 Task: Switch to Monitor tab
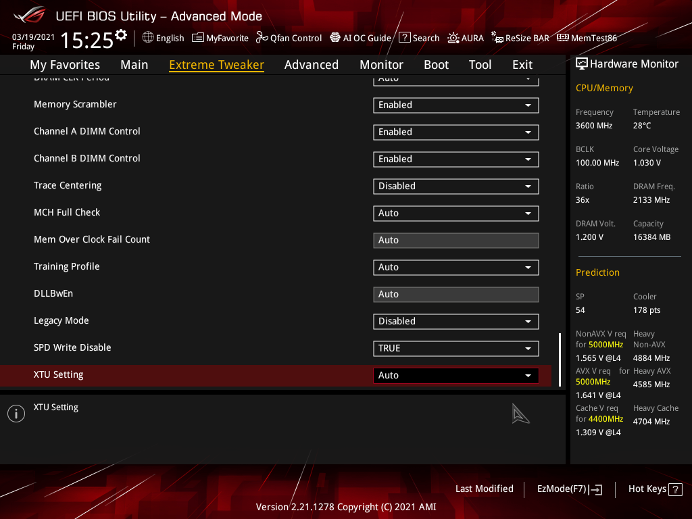(x=381, y=64)
